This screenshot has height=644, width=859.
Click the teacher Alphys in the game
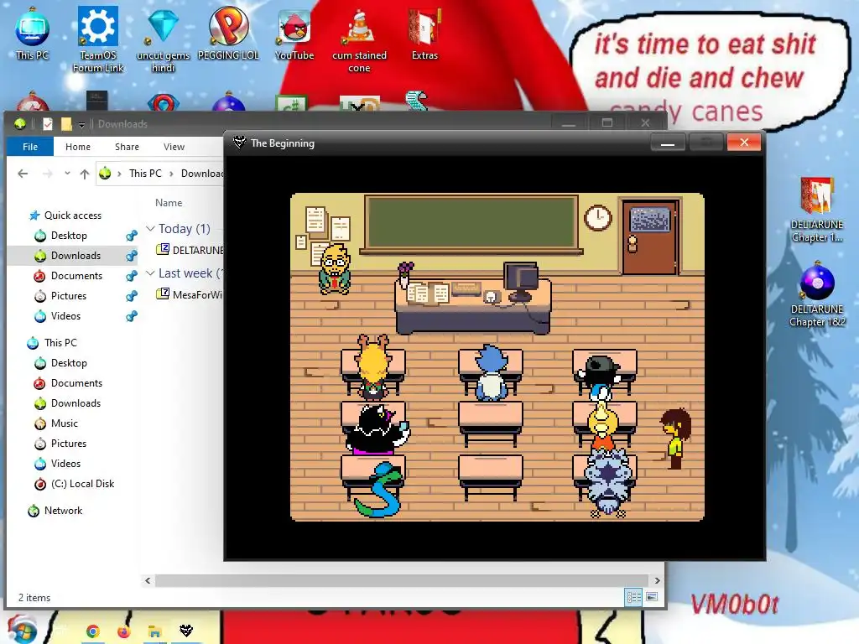(335, 269)
